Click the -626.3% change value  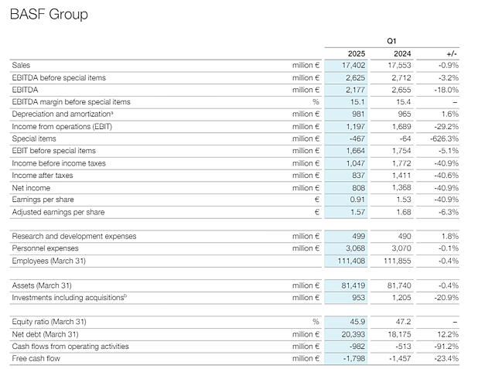[445, 138]
